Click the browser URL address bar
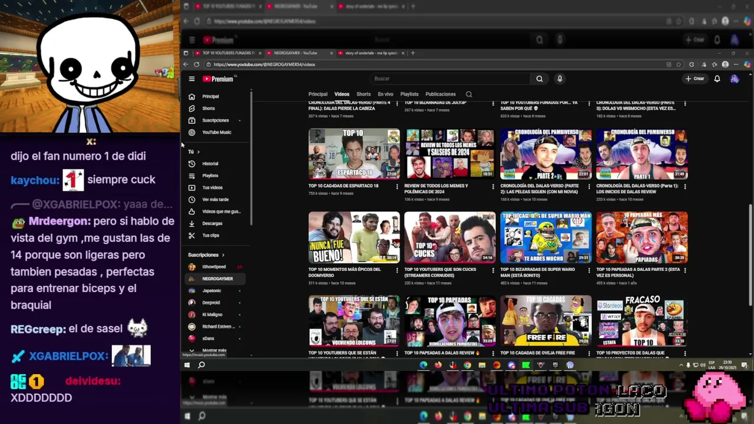 tap(436, 65)
